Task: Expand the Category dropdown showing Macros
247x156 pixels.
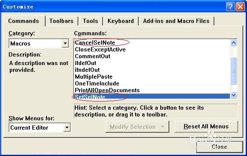Action: coord(65,43)
